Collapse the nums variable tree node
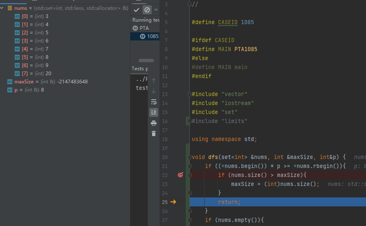Screen dimensions: 366x226 pos(2,8)
